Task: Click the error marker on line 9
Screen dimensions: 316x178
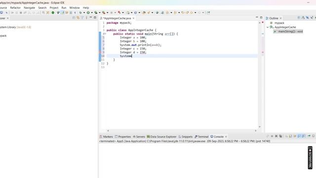Action: point(100,52)
